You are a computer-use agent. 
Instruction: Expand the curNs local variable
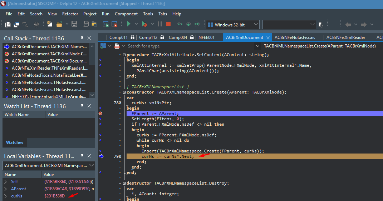coord(6,196)
